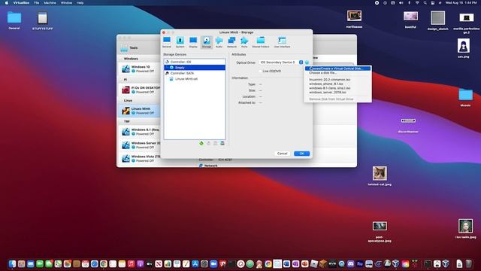Select the Linux Mint.vdi disk entry
Image resolution: width=481 pixels, height=271 pixels.
pos(195,79)
